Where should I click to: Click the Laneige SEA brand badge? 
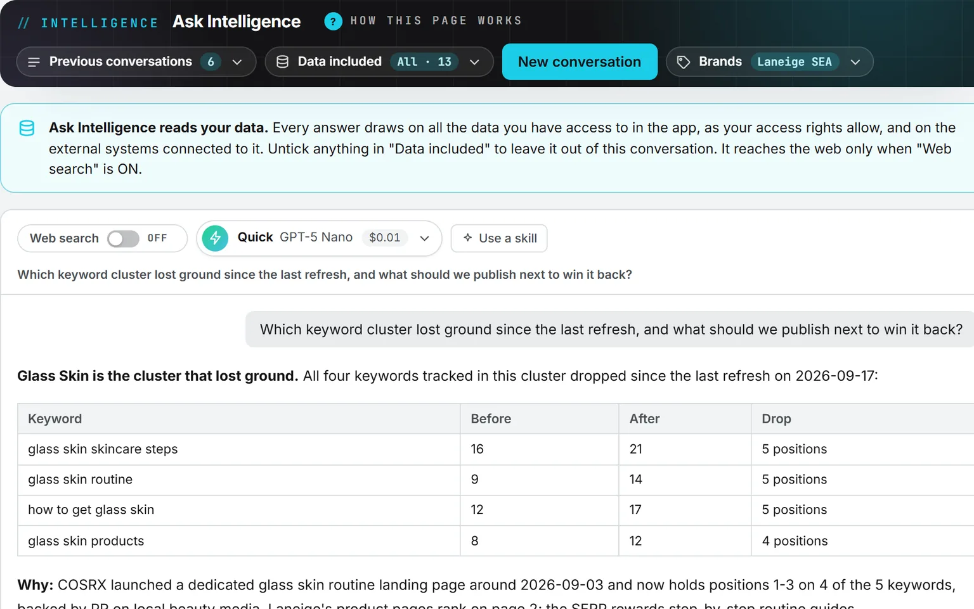[795, 62]
